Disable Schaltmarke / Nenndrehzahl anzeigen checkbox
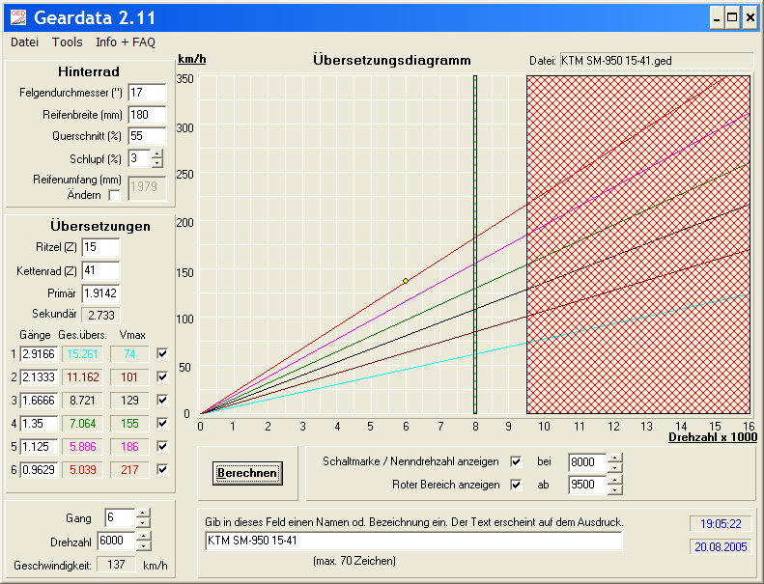Screen dimensions: 764x584 [x=516, y=461]
